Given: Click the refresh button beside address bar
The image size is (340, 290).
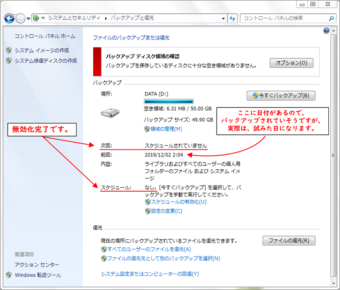Looking at the screenshot, I should [x=233, y=18].
